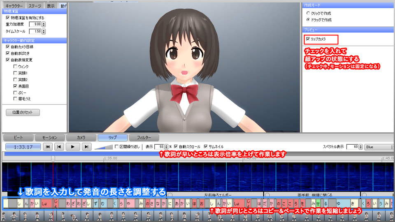
Task: Toggle the 自動まばたき checkbox
Action: point(8,53)
